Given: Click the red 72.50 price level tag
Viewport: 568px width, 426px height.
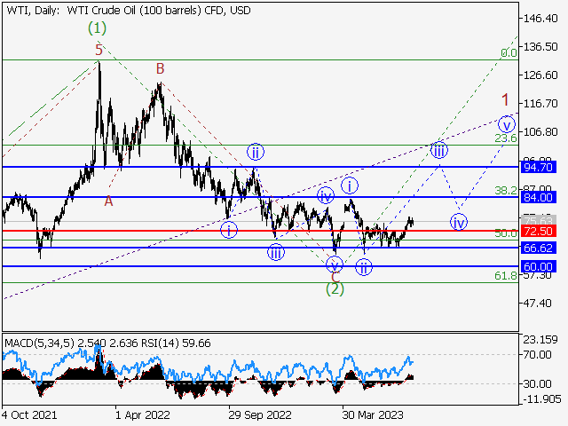Looking at the screenshot, I should tap(538, 231).
